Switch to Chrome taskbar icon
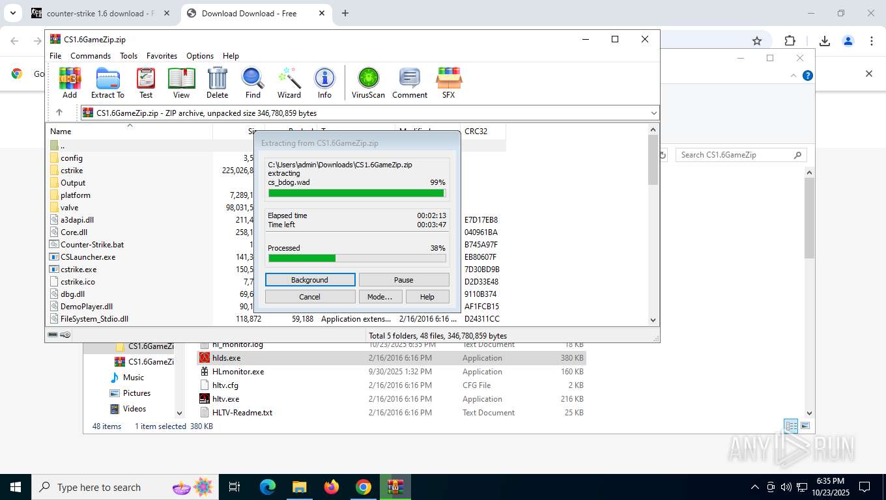886x500 pixels. [x=364, y=487]
